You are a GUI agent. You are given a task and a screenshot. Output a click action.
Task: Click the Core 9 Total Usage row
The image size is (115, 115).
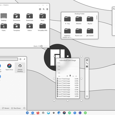coord(68,96)
